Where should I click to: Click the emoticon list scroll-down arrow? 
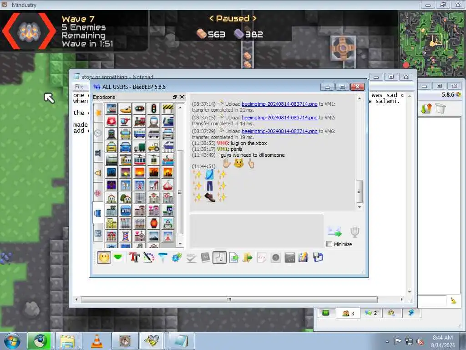[x=180, y=244]
